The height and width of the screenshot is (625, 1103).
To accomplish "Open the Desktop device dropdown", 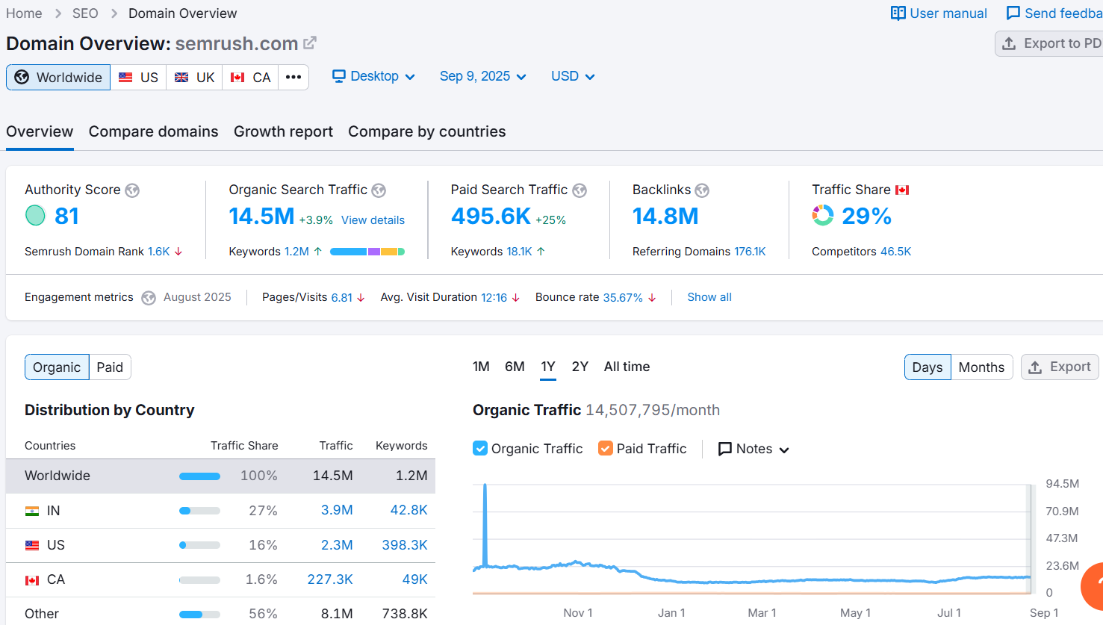I will coord(373,76).
